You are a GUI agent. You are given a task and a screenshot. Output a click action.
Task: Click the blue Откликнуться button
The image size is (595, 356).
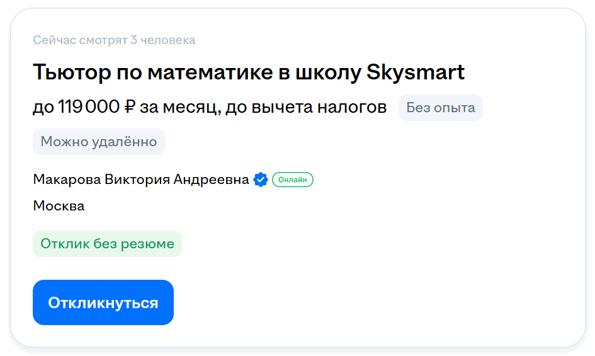(x=103, y=302)
